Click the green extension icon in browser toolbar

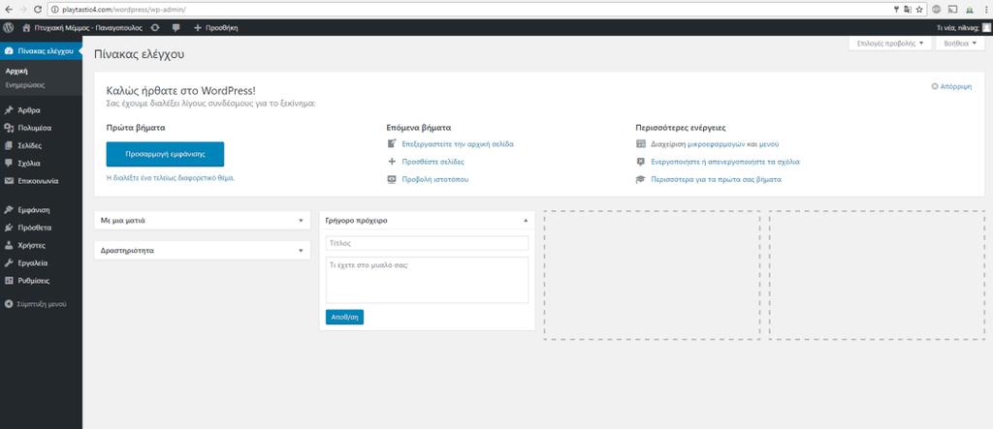(x=969, y=10)
